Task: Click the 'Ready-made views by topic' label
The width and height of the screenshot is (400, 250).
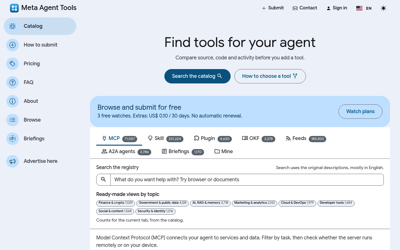Action: (x=128, y=194)
